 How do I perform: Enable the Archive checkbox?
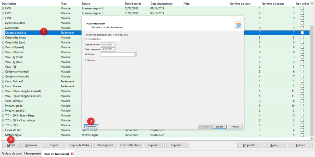coord(87,60)
